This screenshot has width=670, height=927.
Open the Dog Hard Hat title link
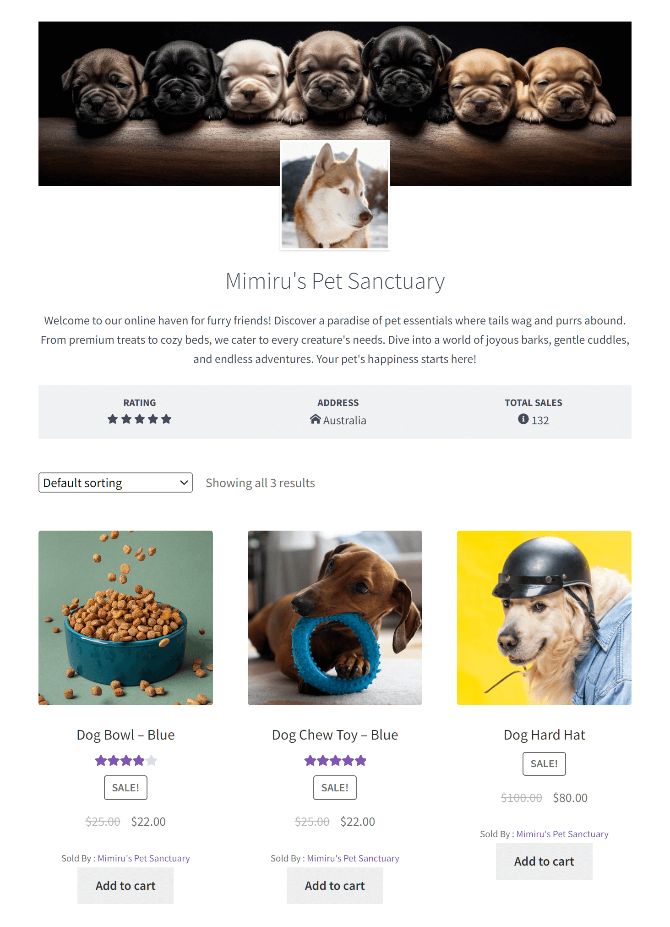[x=544, y=735]
